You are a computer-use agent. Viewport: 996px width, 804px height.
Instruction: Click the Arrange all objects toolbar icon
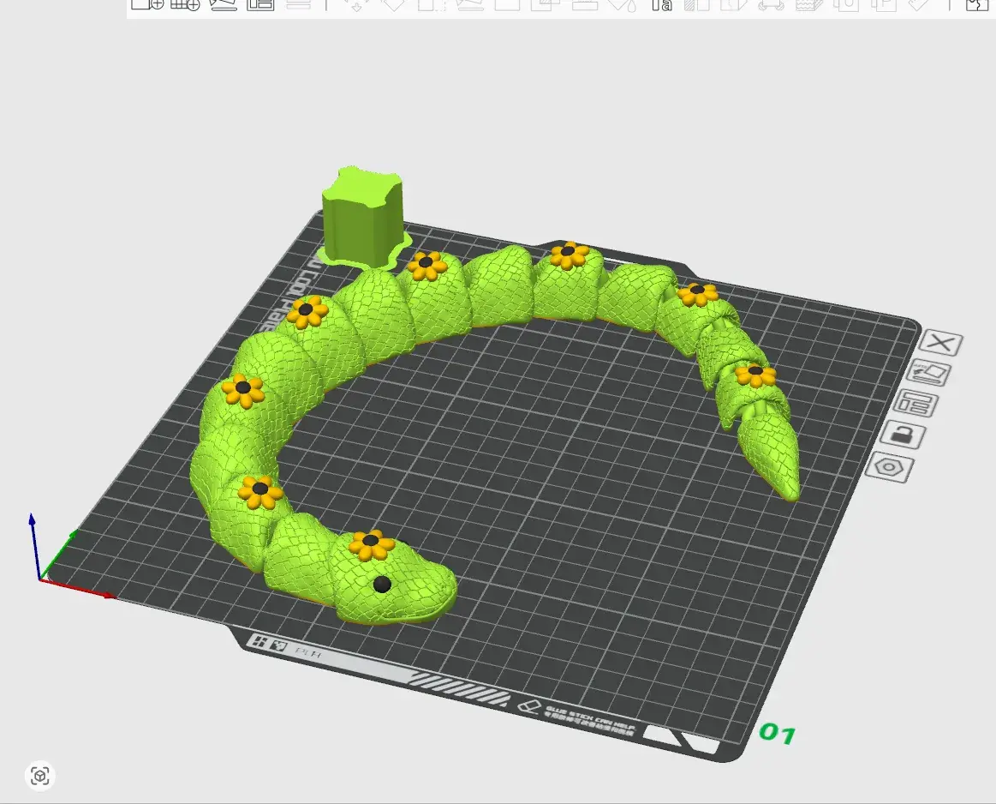click(260, 4)
